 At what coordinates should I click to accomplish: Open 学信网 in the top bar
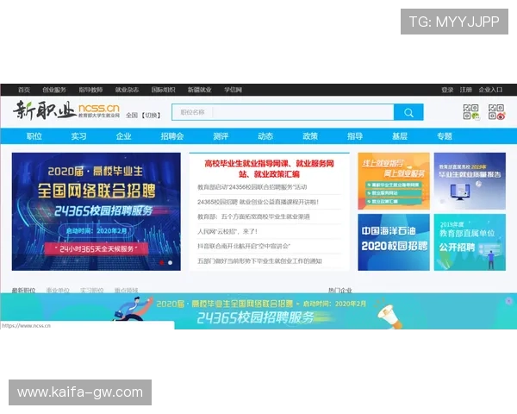pyautogui.click(x=234, y=90)
